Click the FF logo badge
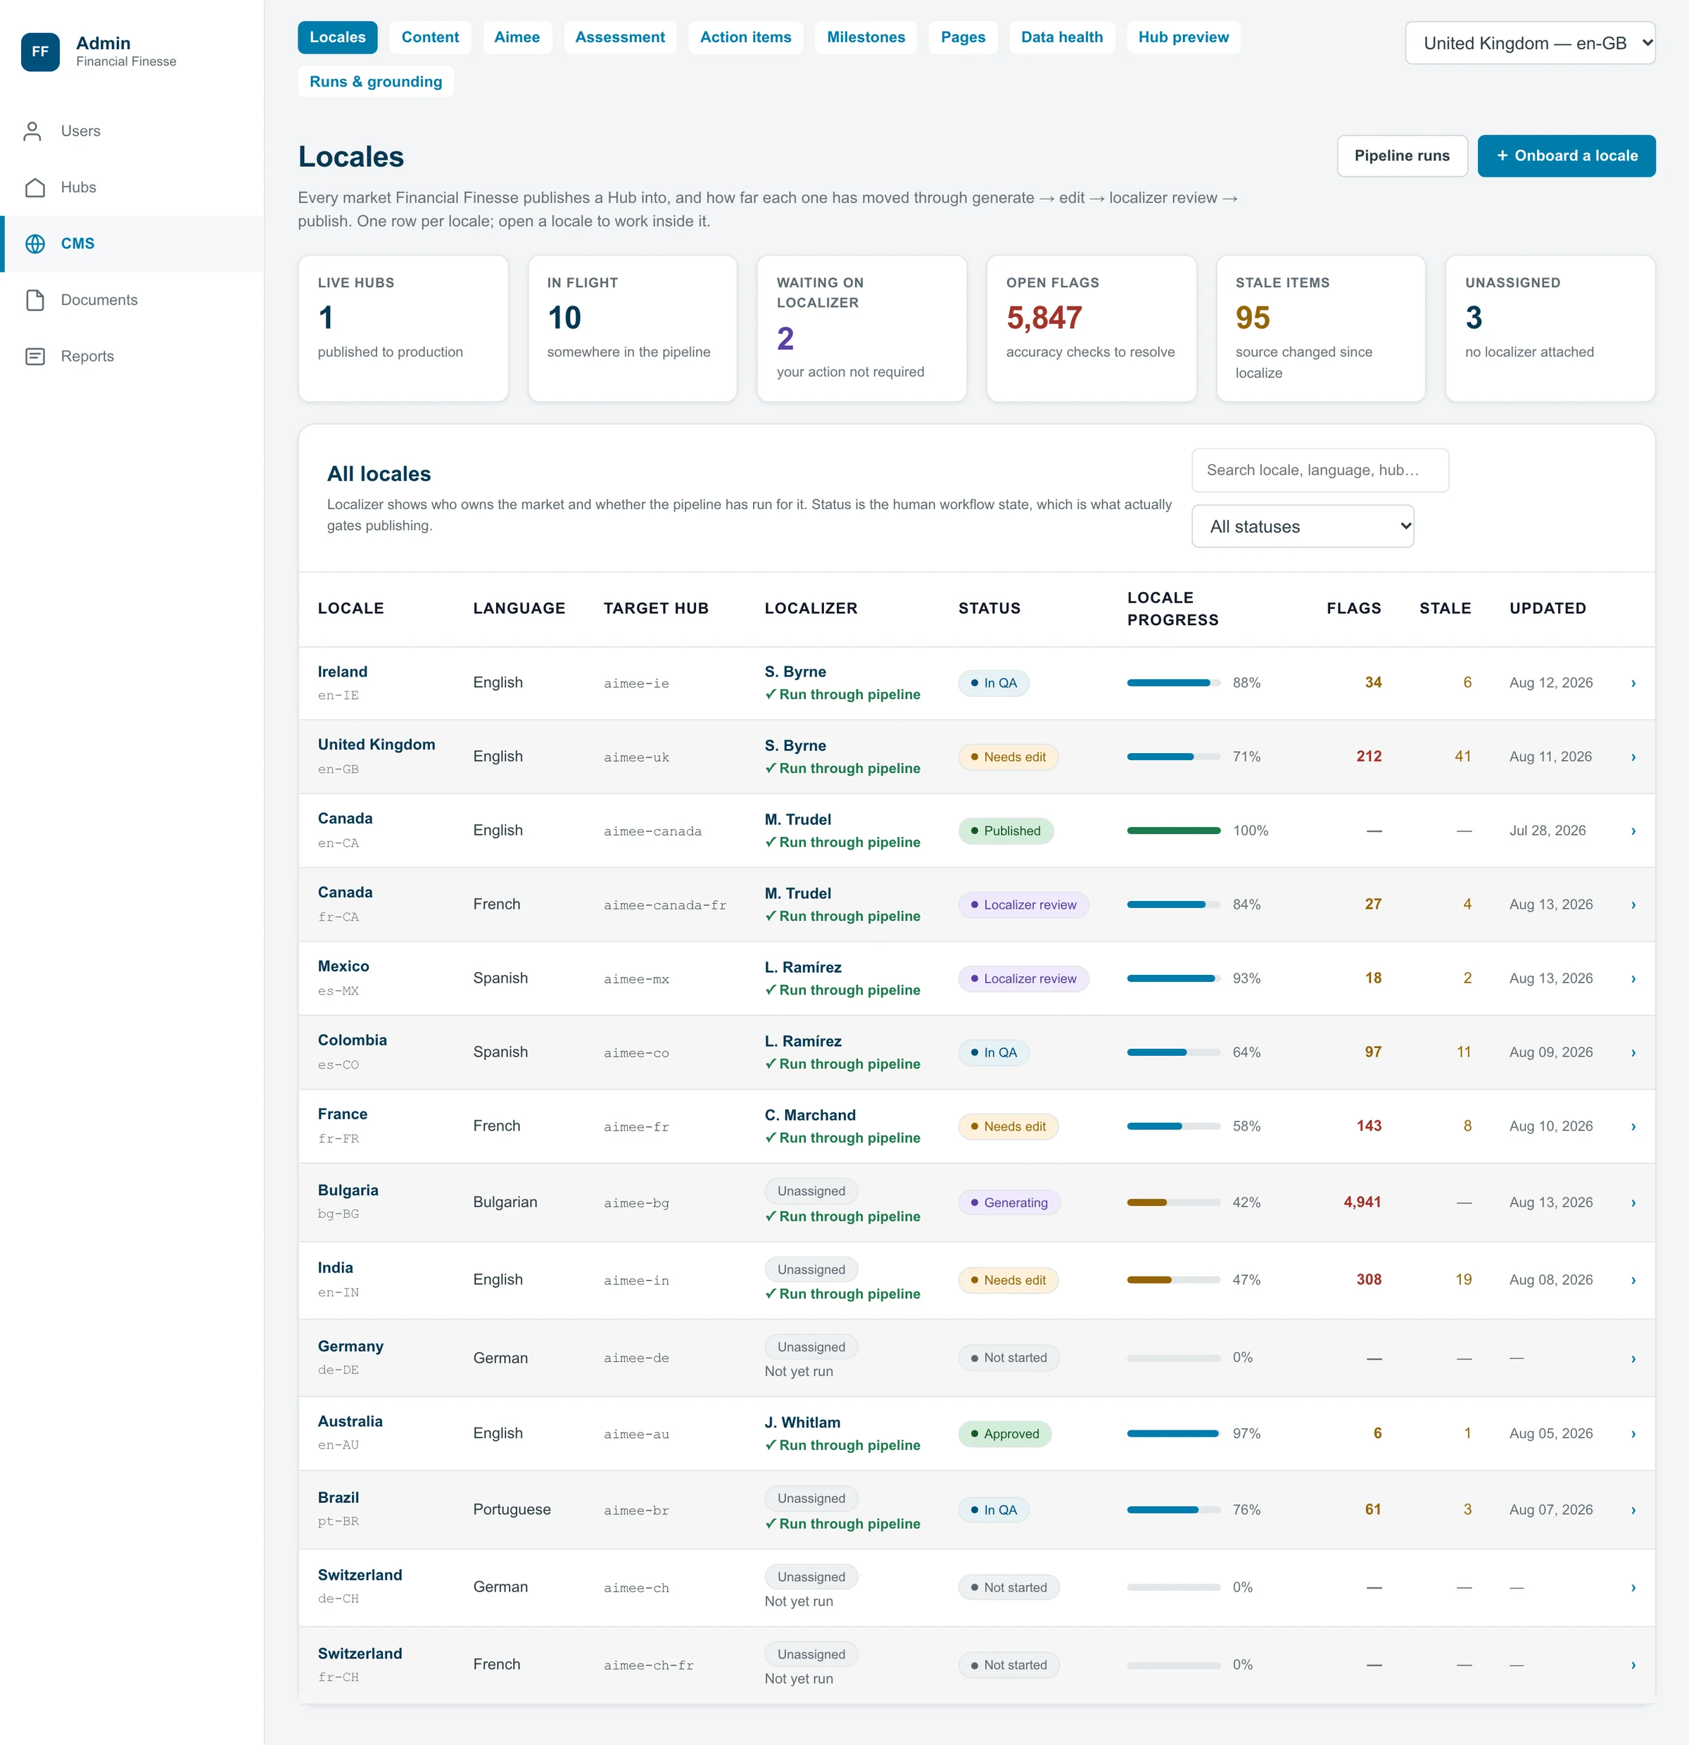This screenshot has width=1689, height=1745. pyautogui.click(x=40, y=51)
